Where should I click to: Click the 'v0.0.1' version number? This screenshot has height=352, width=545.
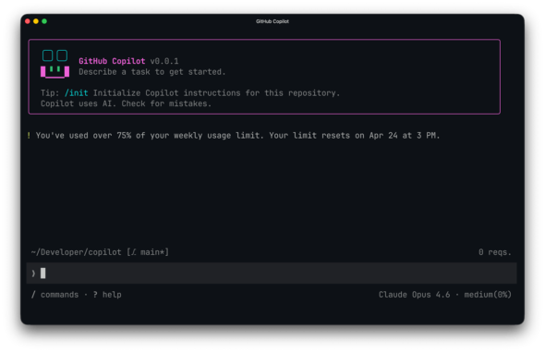pos(164,61)
